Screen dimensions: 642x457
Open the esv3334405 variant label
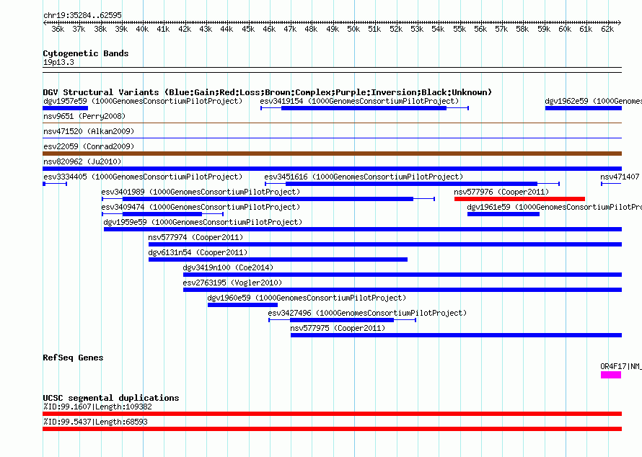pos(143,177)
